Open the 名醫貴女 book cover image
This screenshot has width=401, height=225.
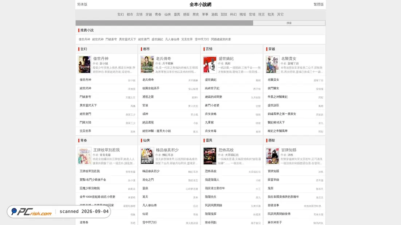(x=272, y=65)
